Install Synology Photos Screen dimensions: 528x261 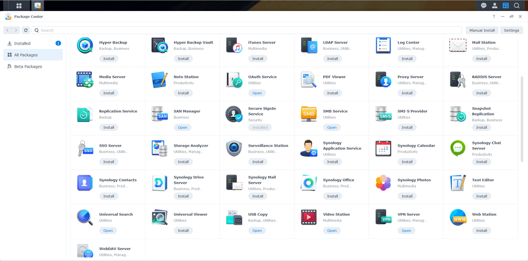click(x=407, y=196)
